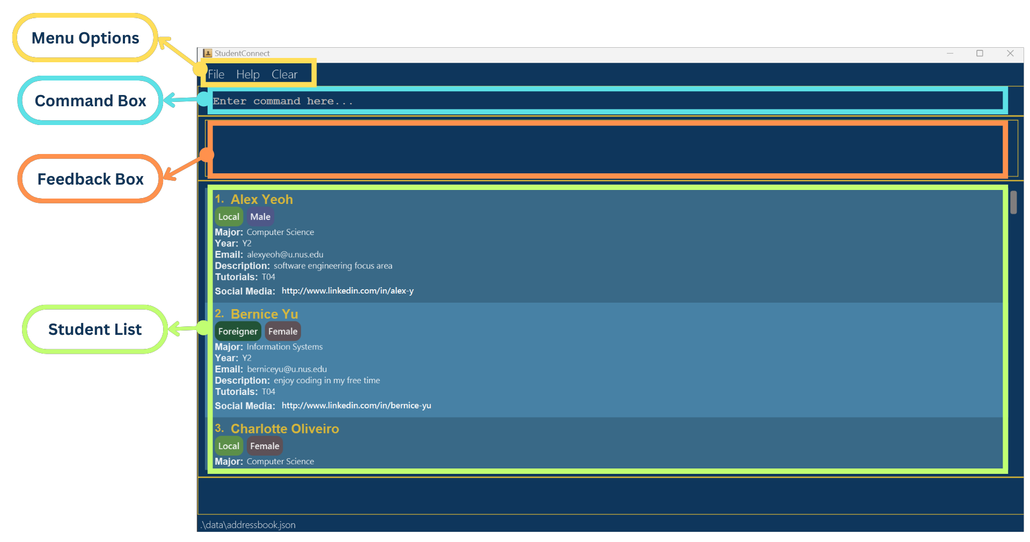This screenshot has height=542, width=1030.
Task: Open Bernice Yu's LinkedIn link
Action: (x=356, y=406)
